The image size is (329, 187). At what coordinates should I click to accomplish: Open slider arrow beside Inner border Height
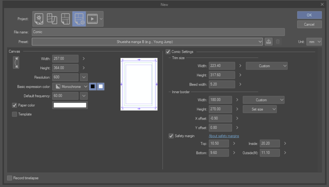coord(237,109)
